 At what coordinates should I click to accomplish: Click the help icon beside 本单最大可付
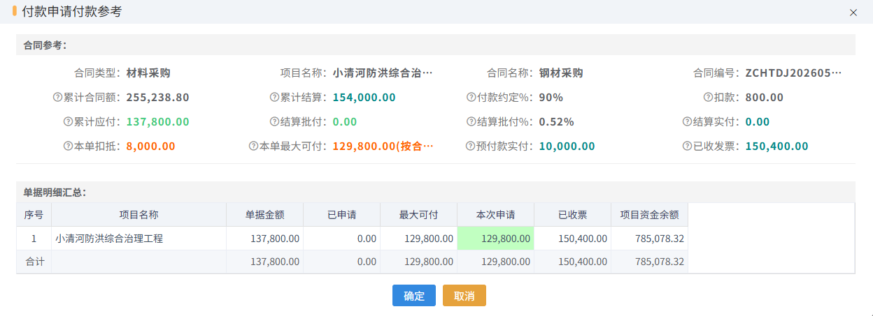click(254, 146)
